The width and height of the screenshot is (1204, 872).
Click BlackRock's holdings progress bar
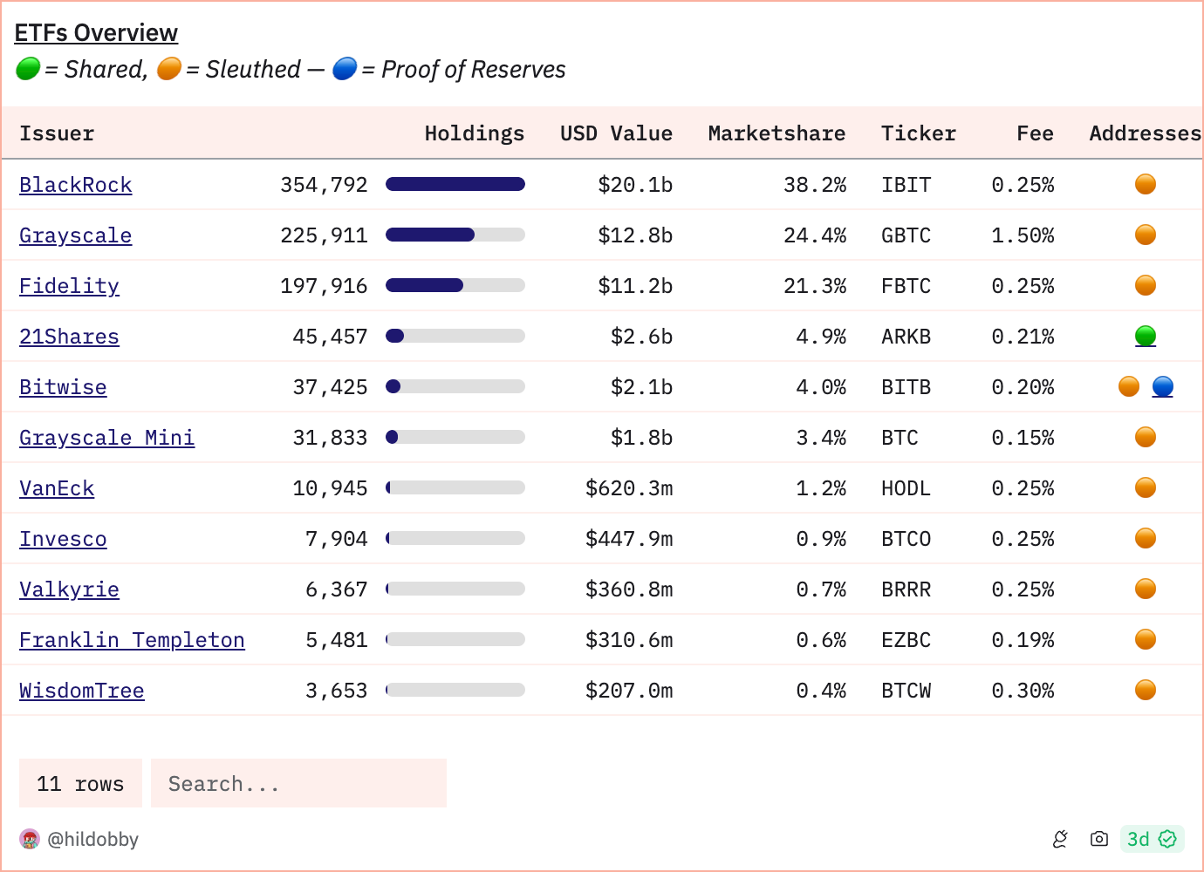(x=455, y=184)
